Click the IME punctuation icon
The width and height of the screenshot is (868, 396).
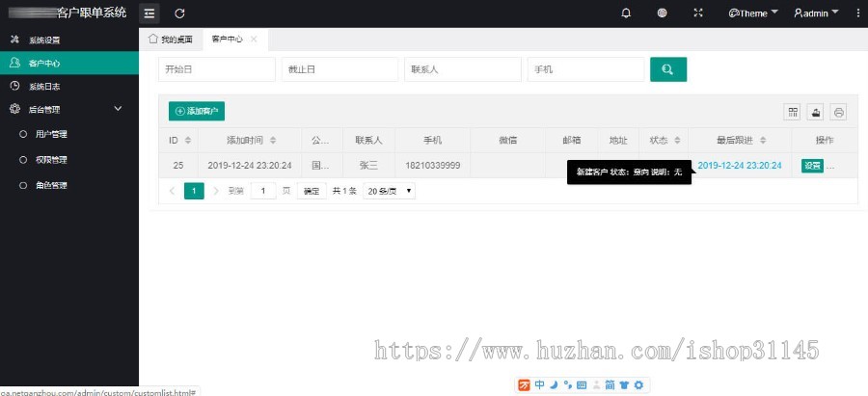click(567, 385)
